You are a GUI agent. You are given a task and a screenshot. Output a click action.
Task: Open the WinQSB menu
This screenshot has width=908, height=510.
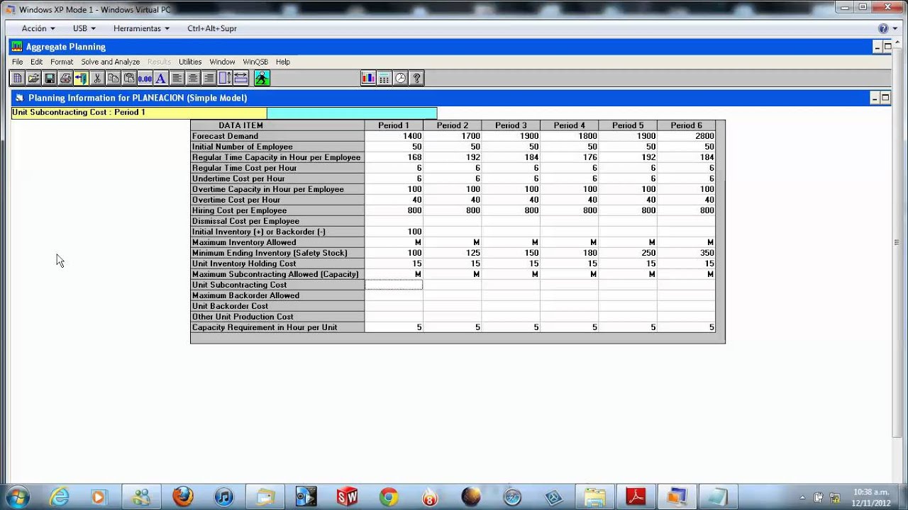255,62
